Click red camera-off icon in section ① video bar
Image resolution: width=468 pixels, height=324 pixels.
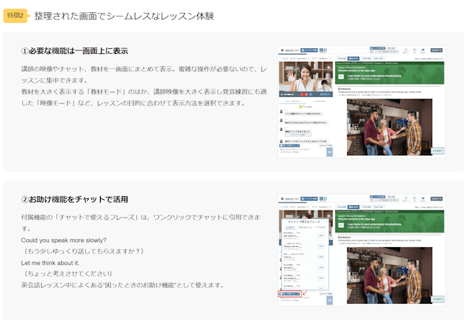(x=306, y=94)
